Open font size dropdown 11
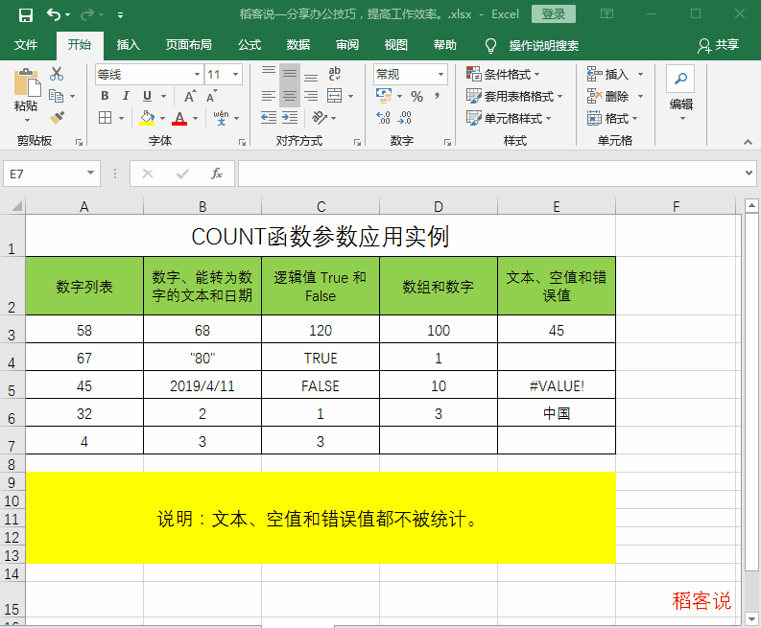The height and width of the screenshot is (628, 761). click(235, 74)
